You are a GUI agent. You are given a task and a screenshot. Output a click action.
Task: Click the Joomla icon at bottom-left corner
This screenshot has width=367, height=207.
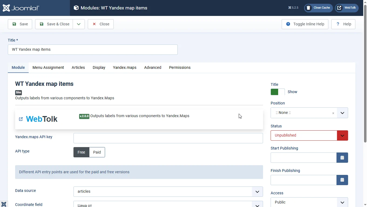(x=4, y=204)
